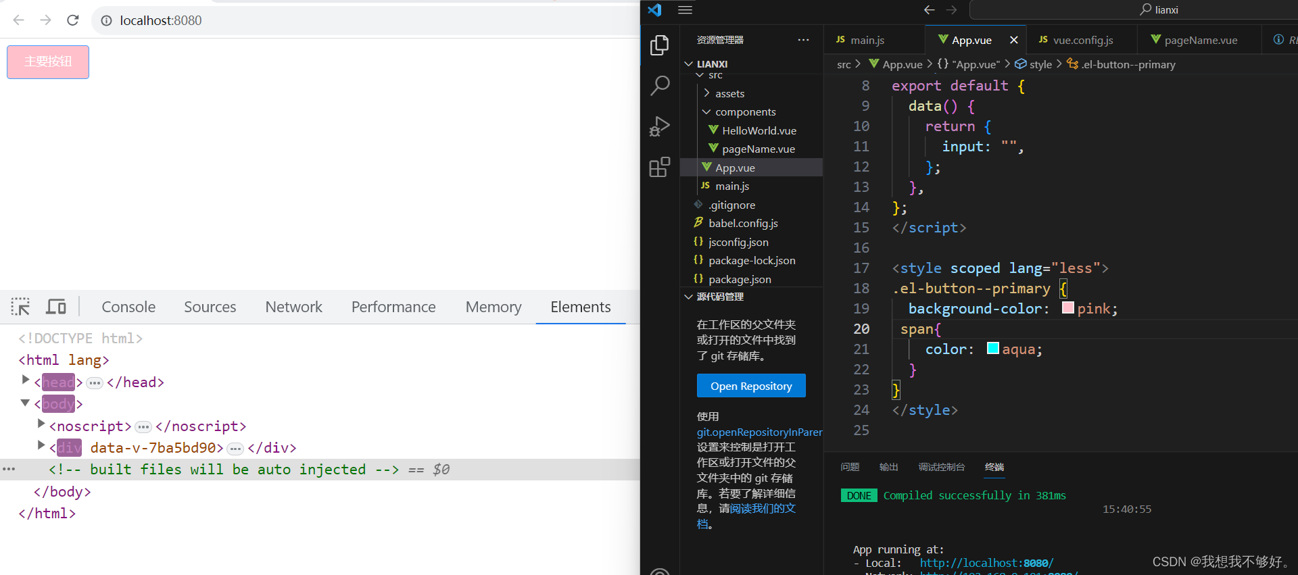Collapse the components folder
Image resolution: width=1298 pixels, height=575 pixels.
click(x=706, y=111)
